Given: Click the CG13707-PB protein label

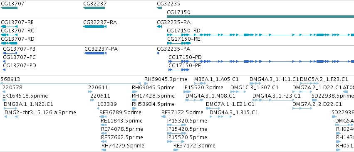Looking at the screenshot, I should [19, 49].
